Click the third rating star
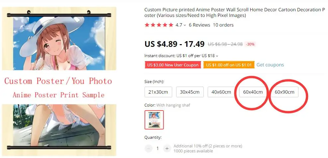The width and height of the screenshot is (328, 158). [159, 25]
